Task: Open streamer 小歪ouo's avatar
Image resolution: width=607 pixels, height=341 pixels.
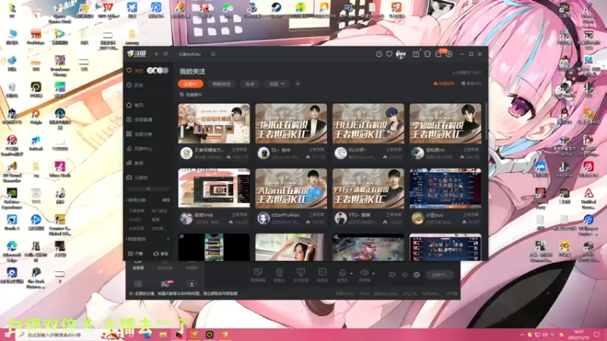Action: pos(417,218)
